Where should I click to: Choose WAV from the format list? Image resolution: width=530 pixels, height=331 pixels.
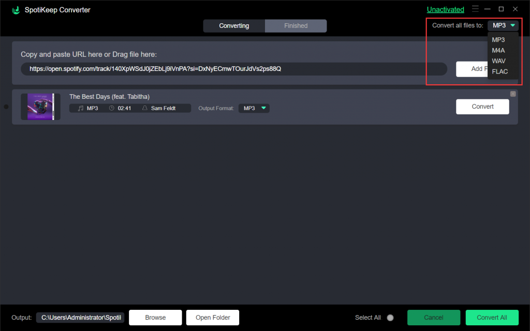[x=499, y=61]
